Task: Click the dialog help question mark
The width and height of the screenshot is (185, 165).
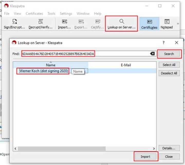Action: [x=163, y=42]
